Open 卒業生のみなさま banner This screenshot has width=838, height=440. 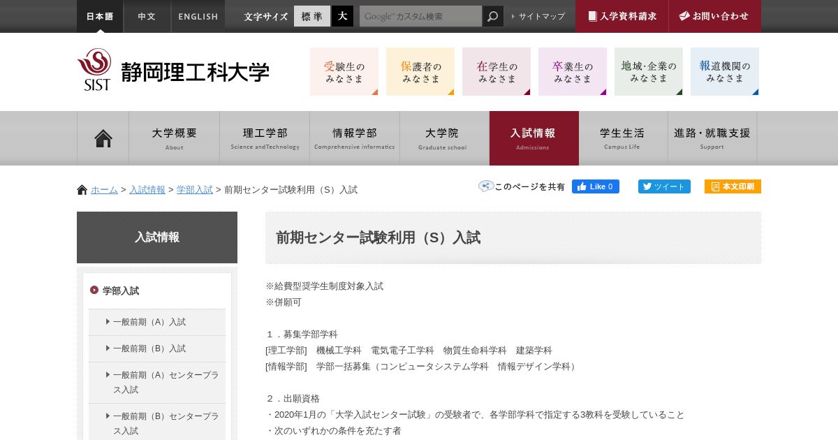coord(573,71)
